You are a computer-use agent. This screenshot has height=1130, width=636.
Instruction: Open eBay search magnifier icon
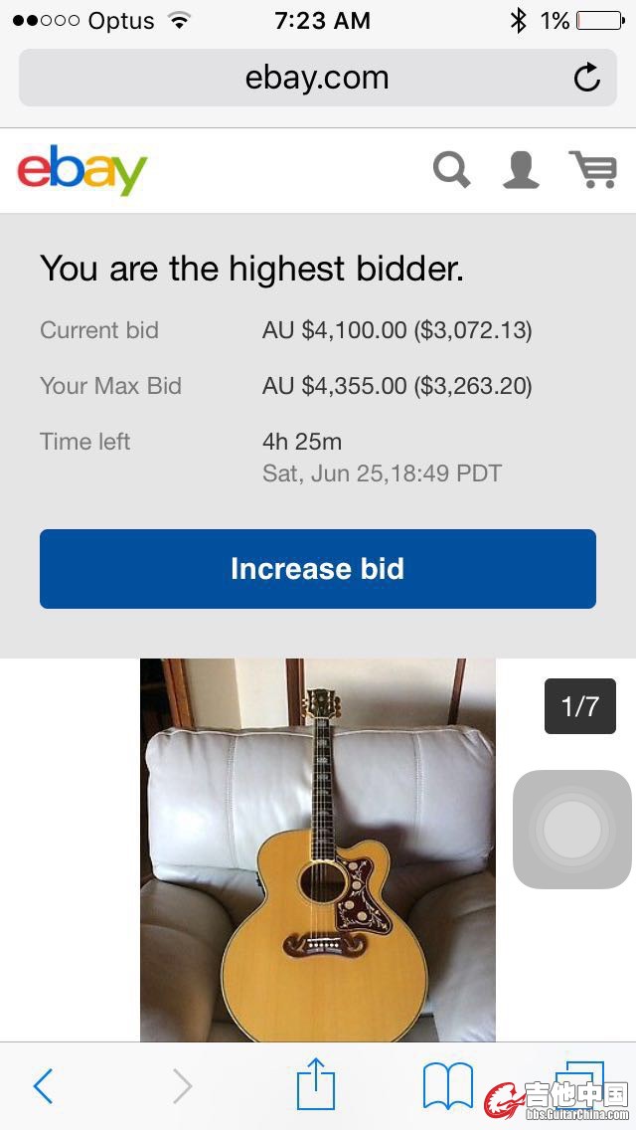(452, 169)
